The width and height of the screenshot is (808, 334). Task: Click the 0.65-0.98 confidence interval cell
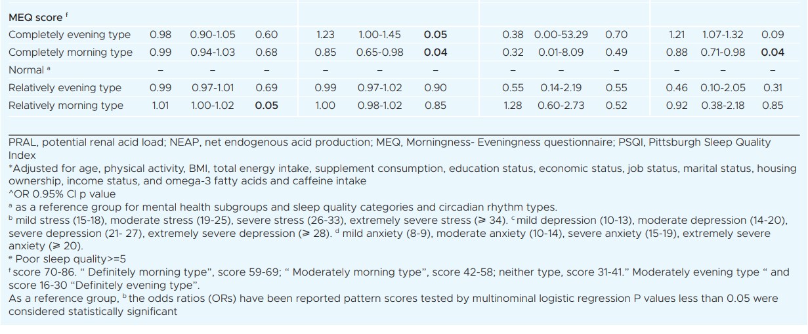click(379, 52)
